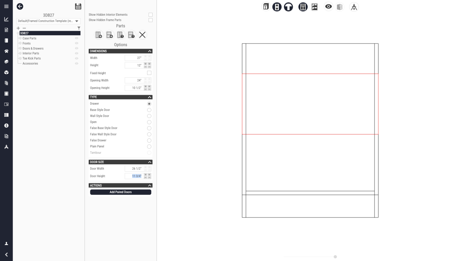Save the cabinet with the floppy disk icon

coord(78,6)
